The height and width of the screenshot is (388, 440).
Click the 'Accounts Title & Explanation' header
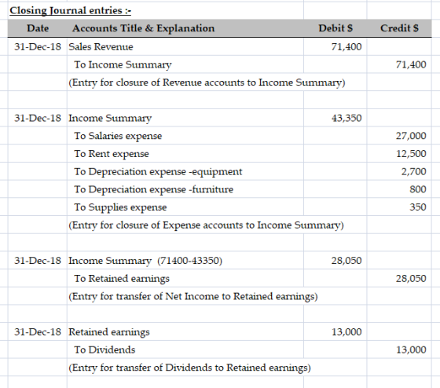pos(143,28)
